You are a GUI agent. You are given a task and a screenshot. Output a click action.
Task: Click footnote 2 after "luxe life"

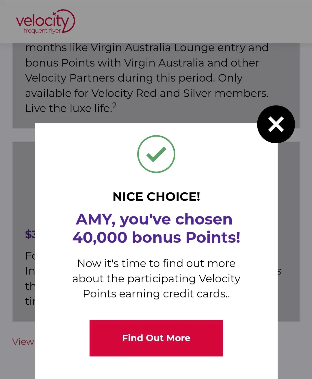coord(114,105)
